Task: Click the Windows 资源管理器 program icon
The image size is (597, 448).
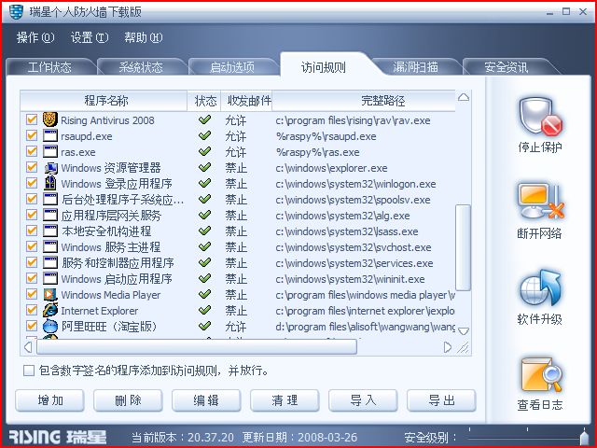Action: (x=50, y=168)
